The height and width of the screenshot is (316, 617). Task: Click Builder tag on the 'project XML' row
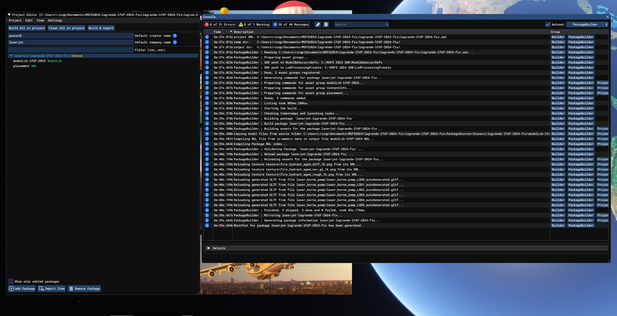558,37
